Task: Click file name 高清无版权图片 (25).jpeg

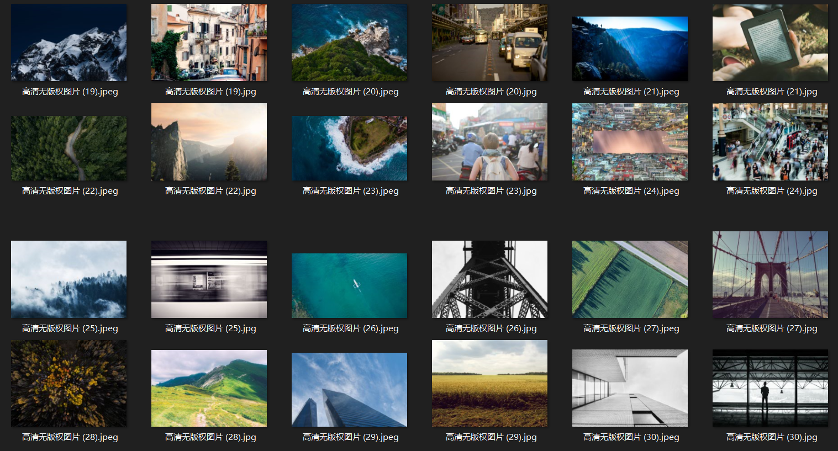Action: (70, 328)
